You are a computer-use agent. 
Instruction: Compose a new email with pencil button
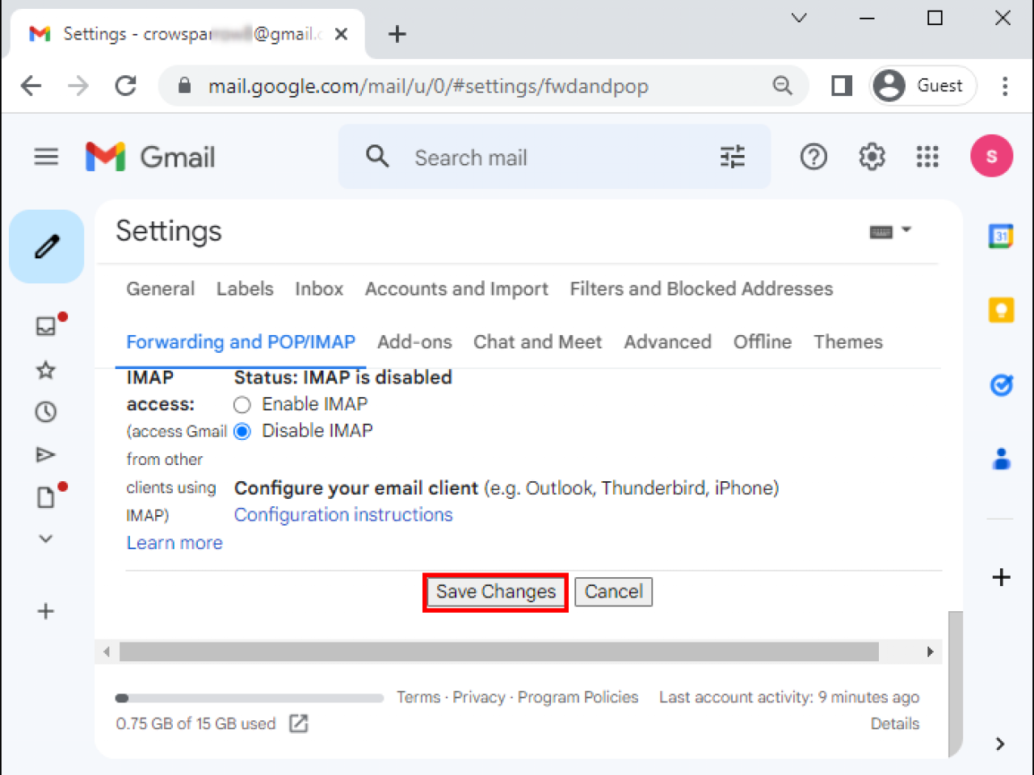[47, 247]
